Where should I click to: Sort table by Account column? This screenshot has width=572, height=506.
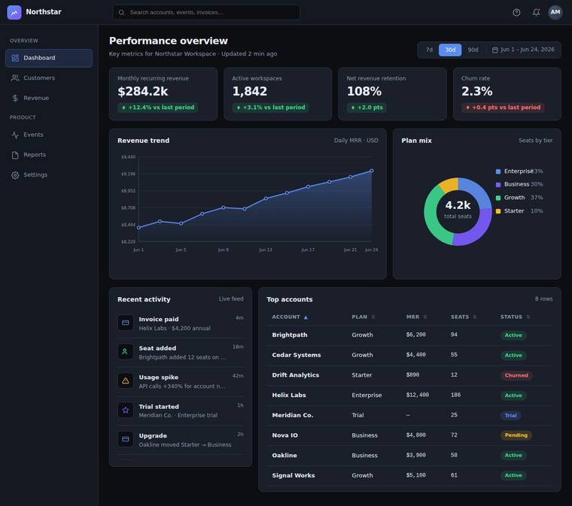tap(290, 317)
